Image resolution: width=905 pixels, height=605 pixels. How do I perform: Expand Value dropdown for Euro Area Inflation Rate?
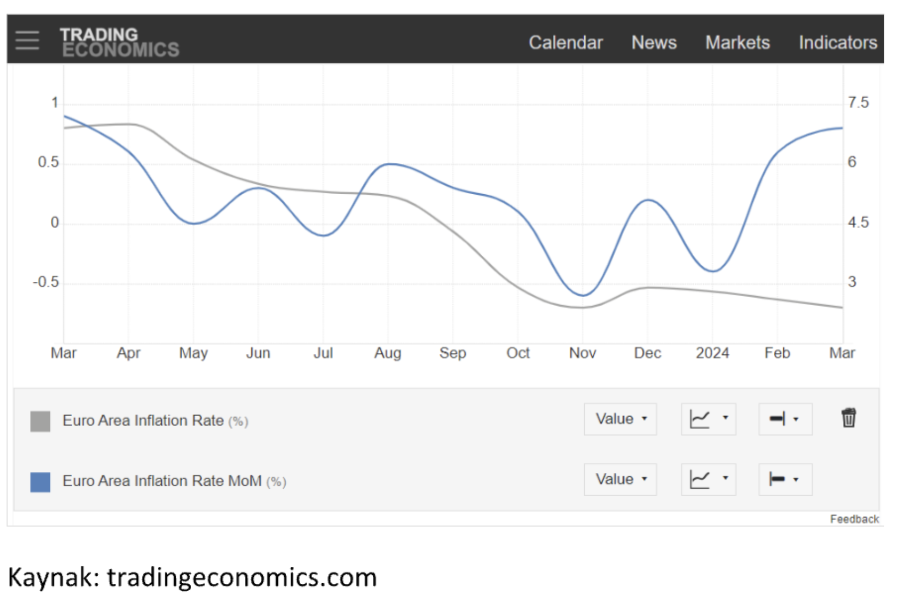pyautogui.click(x=620, y=419)
